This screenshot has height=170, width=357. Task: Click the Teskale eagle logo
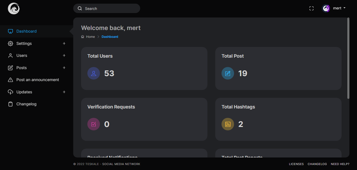pyautogui.click(x=14, y=8)
